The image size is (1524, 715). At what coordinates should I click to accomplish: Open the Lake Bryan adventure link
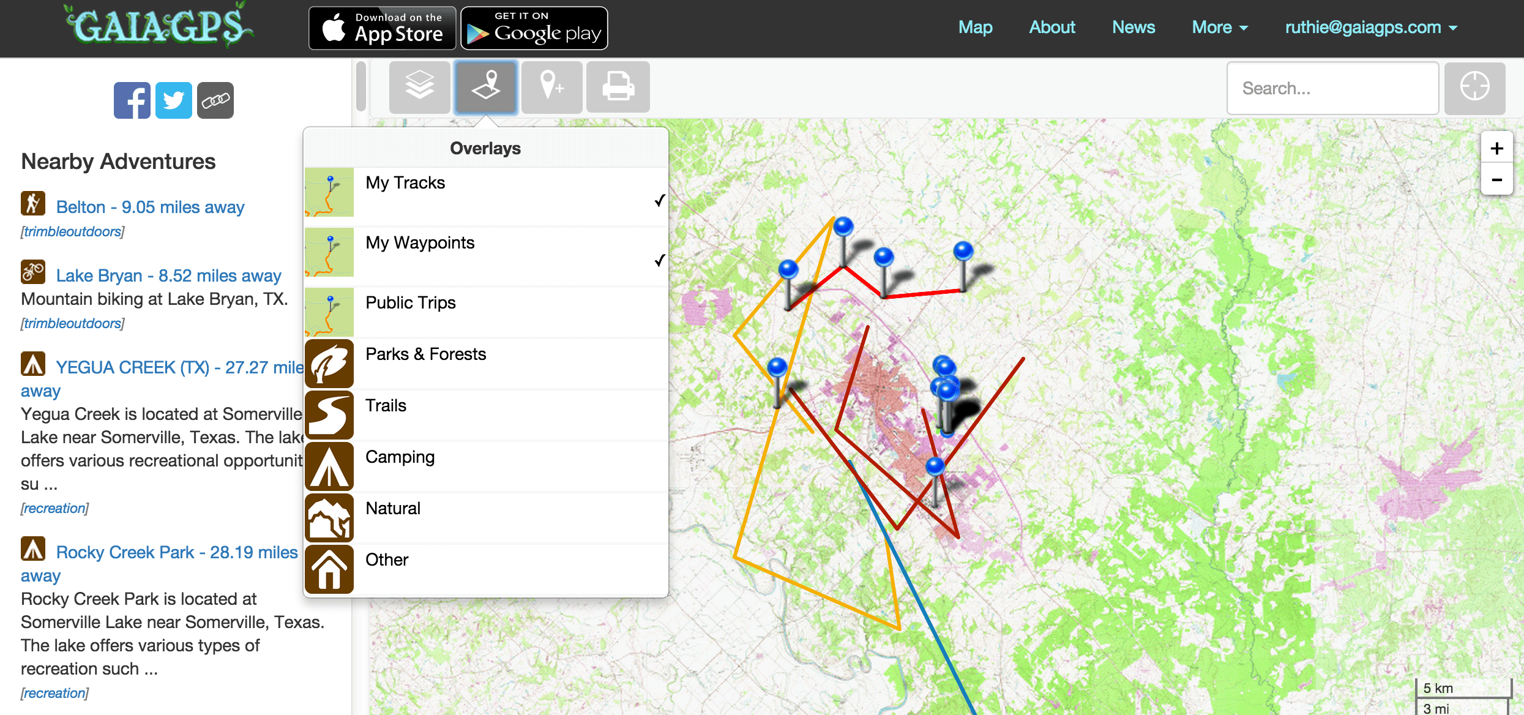pos(168,275)
